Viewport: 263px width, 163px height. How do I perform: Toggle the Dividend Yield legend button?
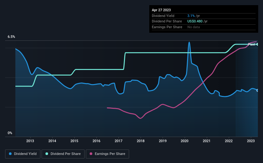[x=23, y=154]
